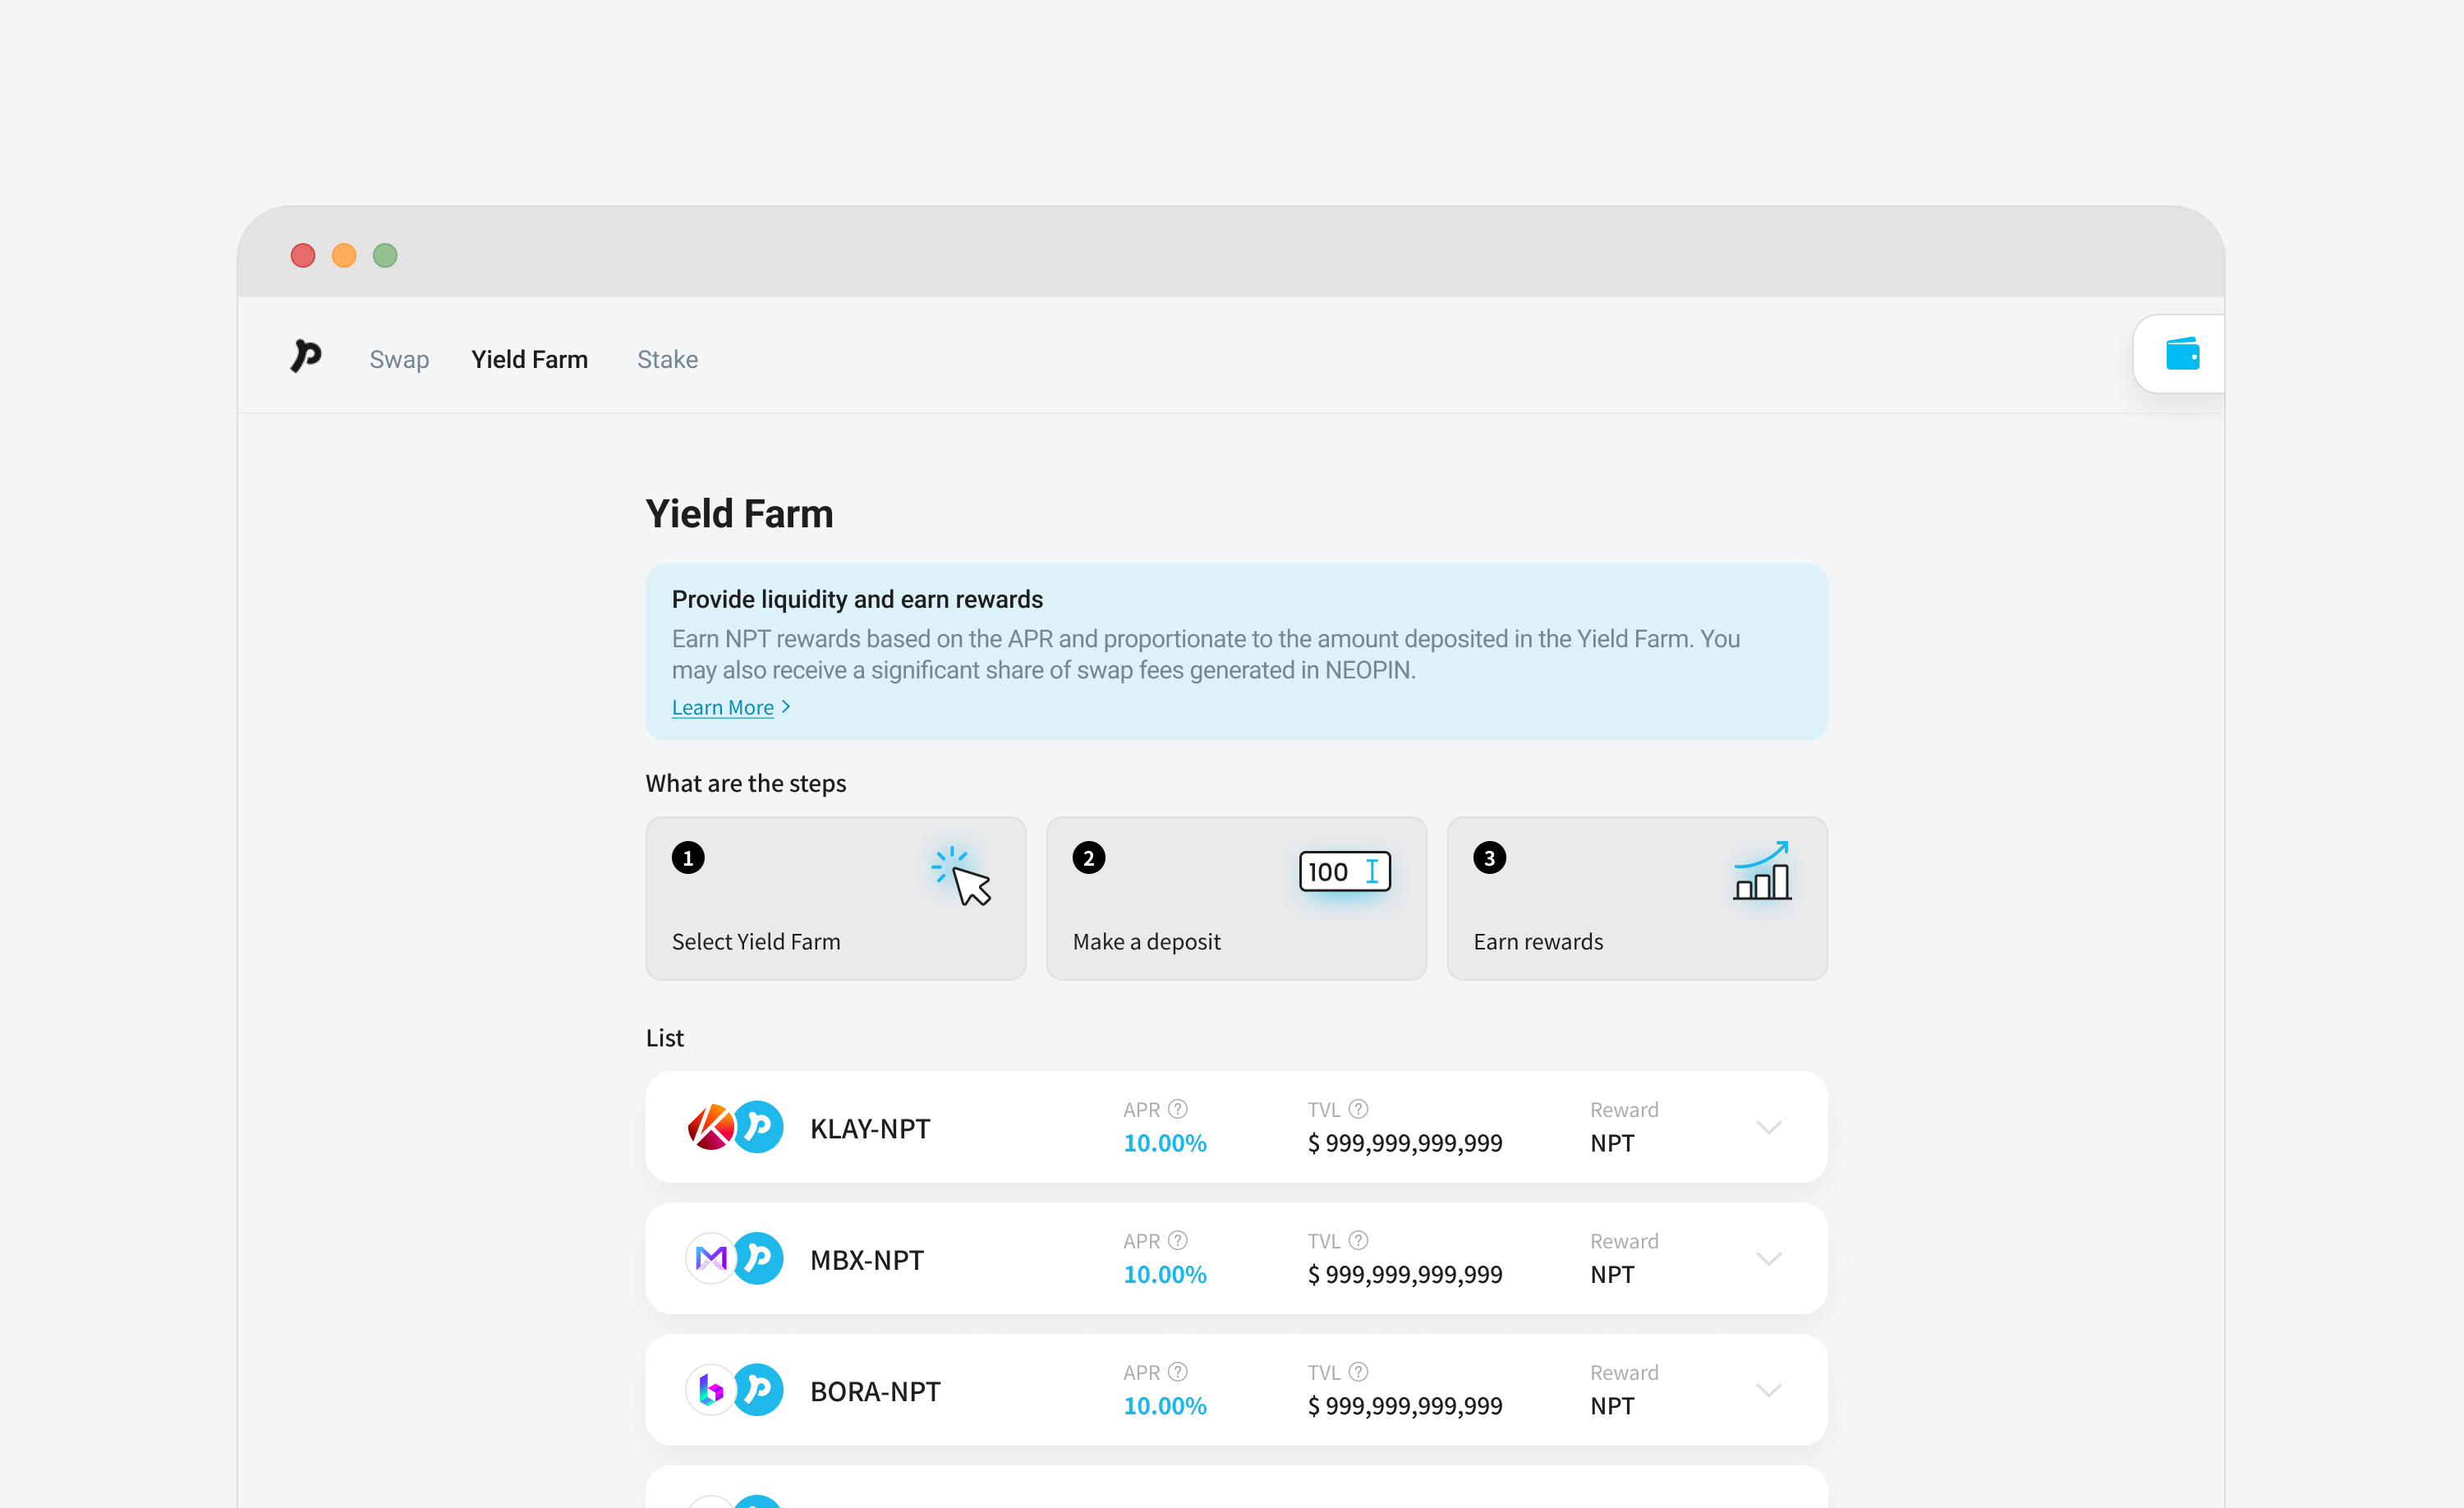Expand the KLAY-NPT farm row

[x=1769, y=1127]
